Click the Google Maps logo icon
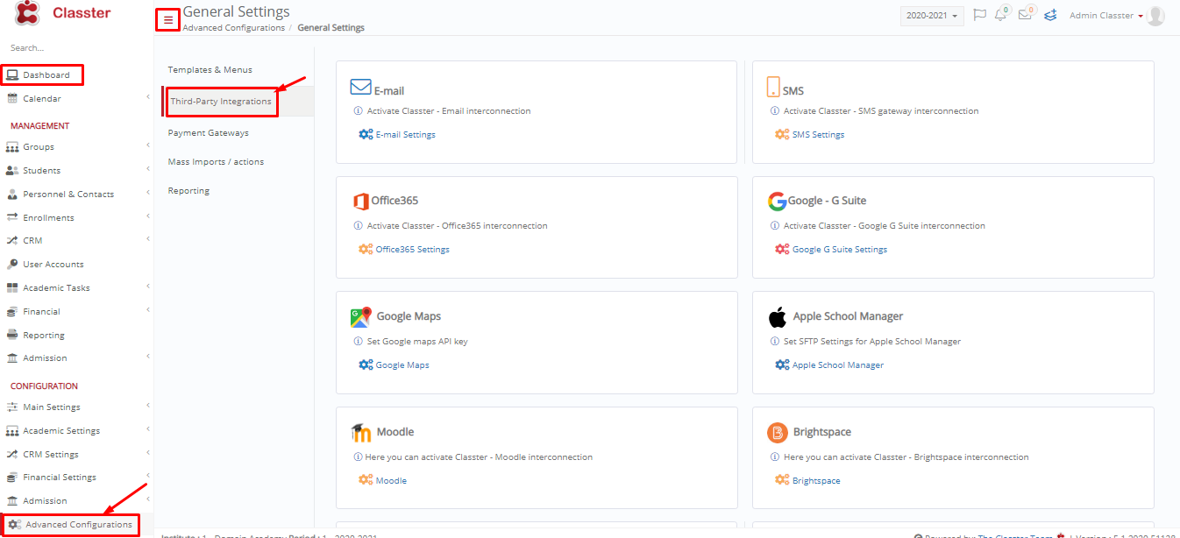The height and width of the screenshot is (538, 1180). coord(360,317)
